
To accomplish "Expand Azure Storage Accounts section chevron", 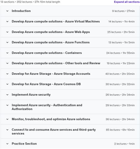I will pyautogui.click(x=7, y=74).
